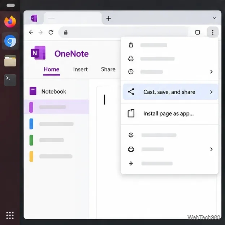View site info via the lock icon
The width and height of the screenshot is (225, 225).
click(66, 32)
